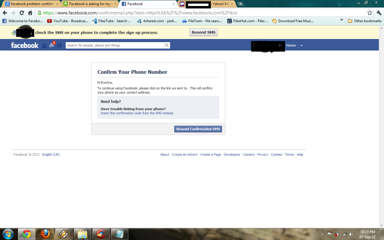
Task: Go to Home in Facebook's blue bar
Action: tap(291, 45)
